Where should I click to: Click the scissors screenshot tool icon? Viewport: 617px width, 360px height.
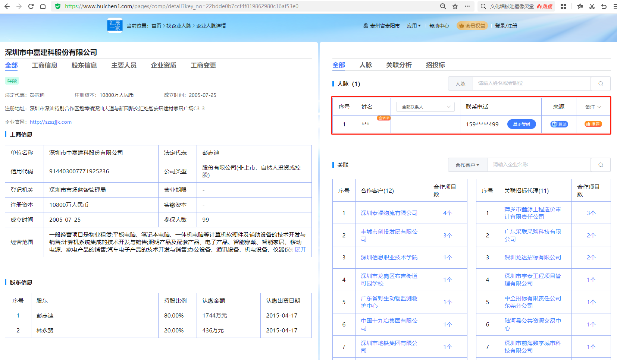(x=592, y=6)
